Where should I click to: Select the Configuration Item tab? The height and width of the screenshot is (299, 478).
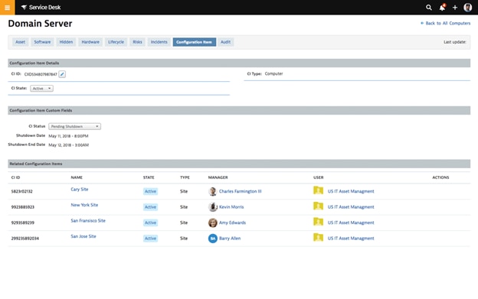[x=195, y=42]
